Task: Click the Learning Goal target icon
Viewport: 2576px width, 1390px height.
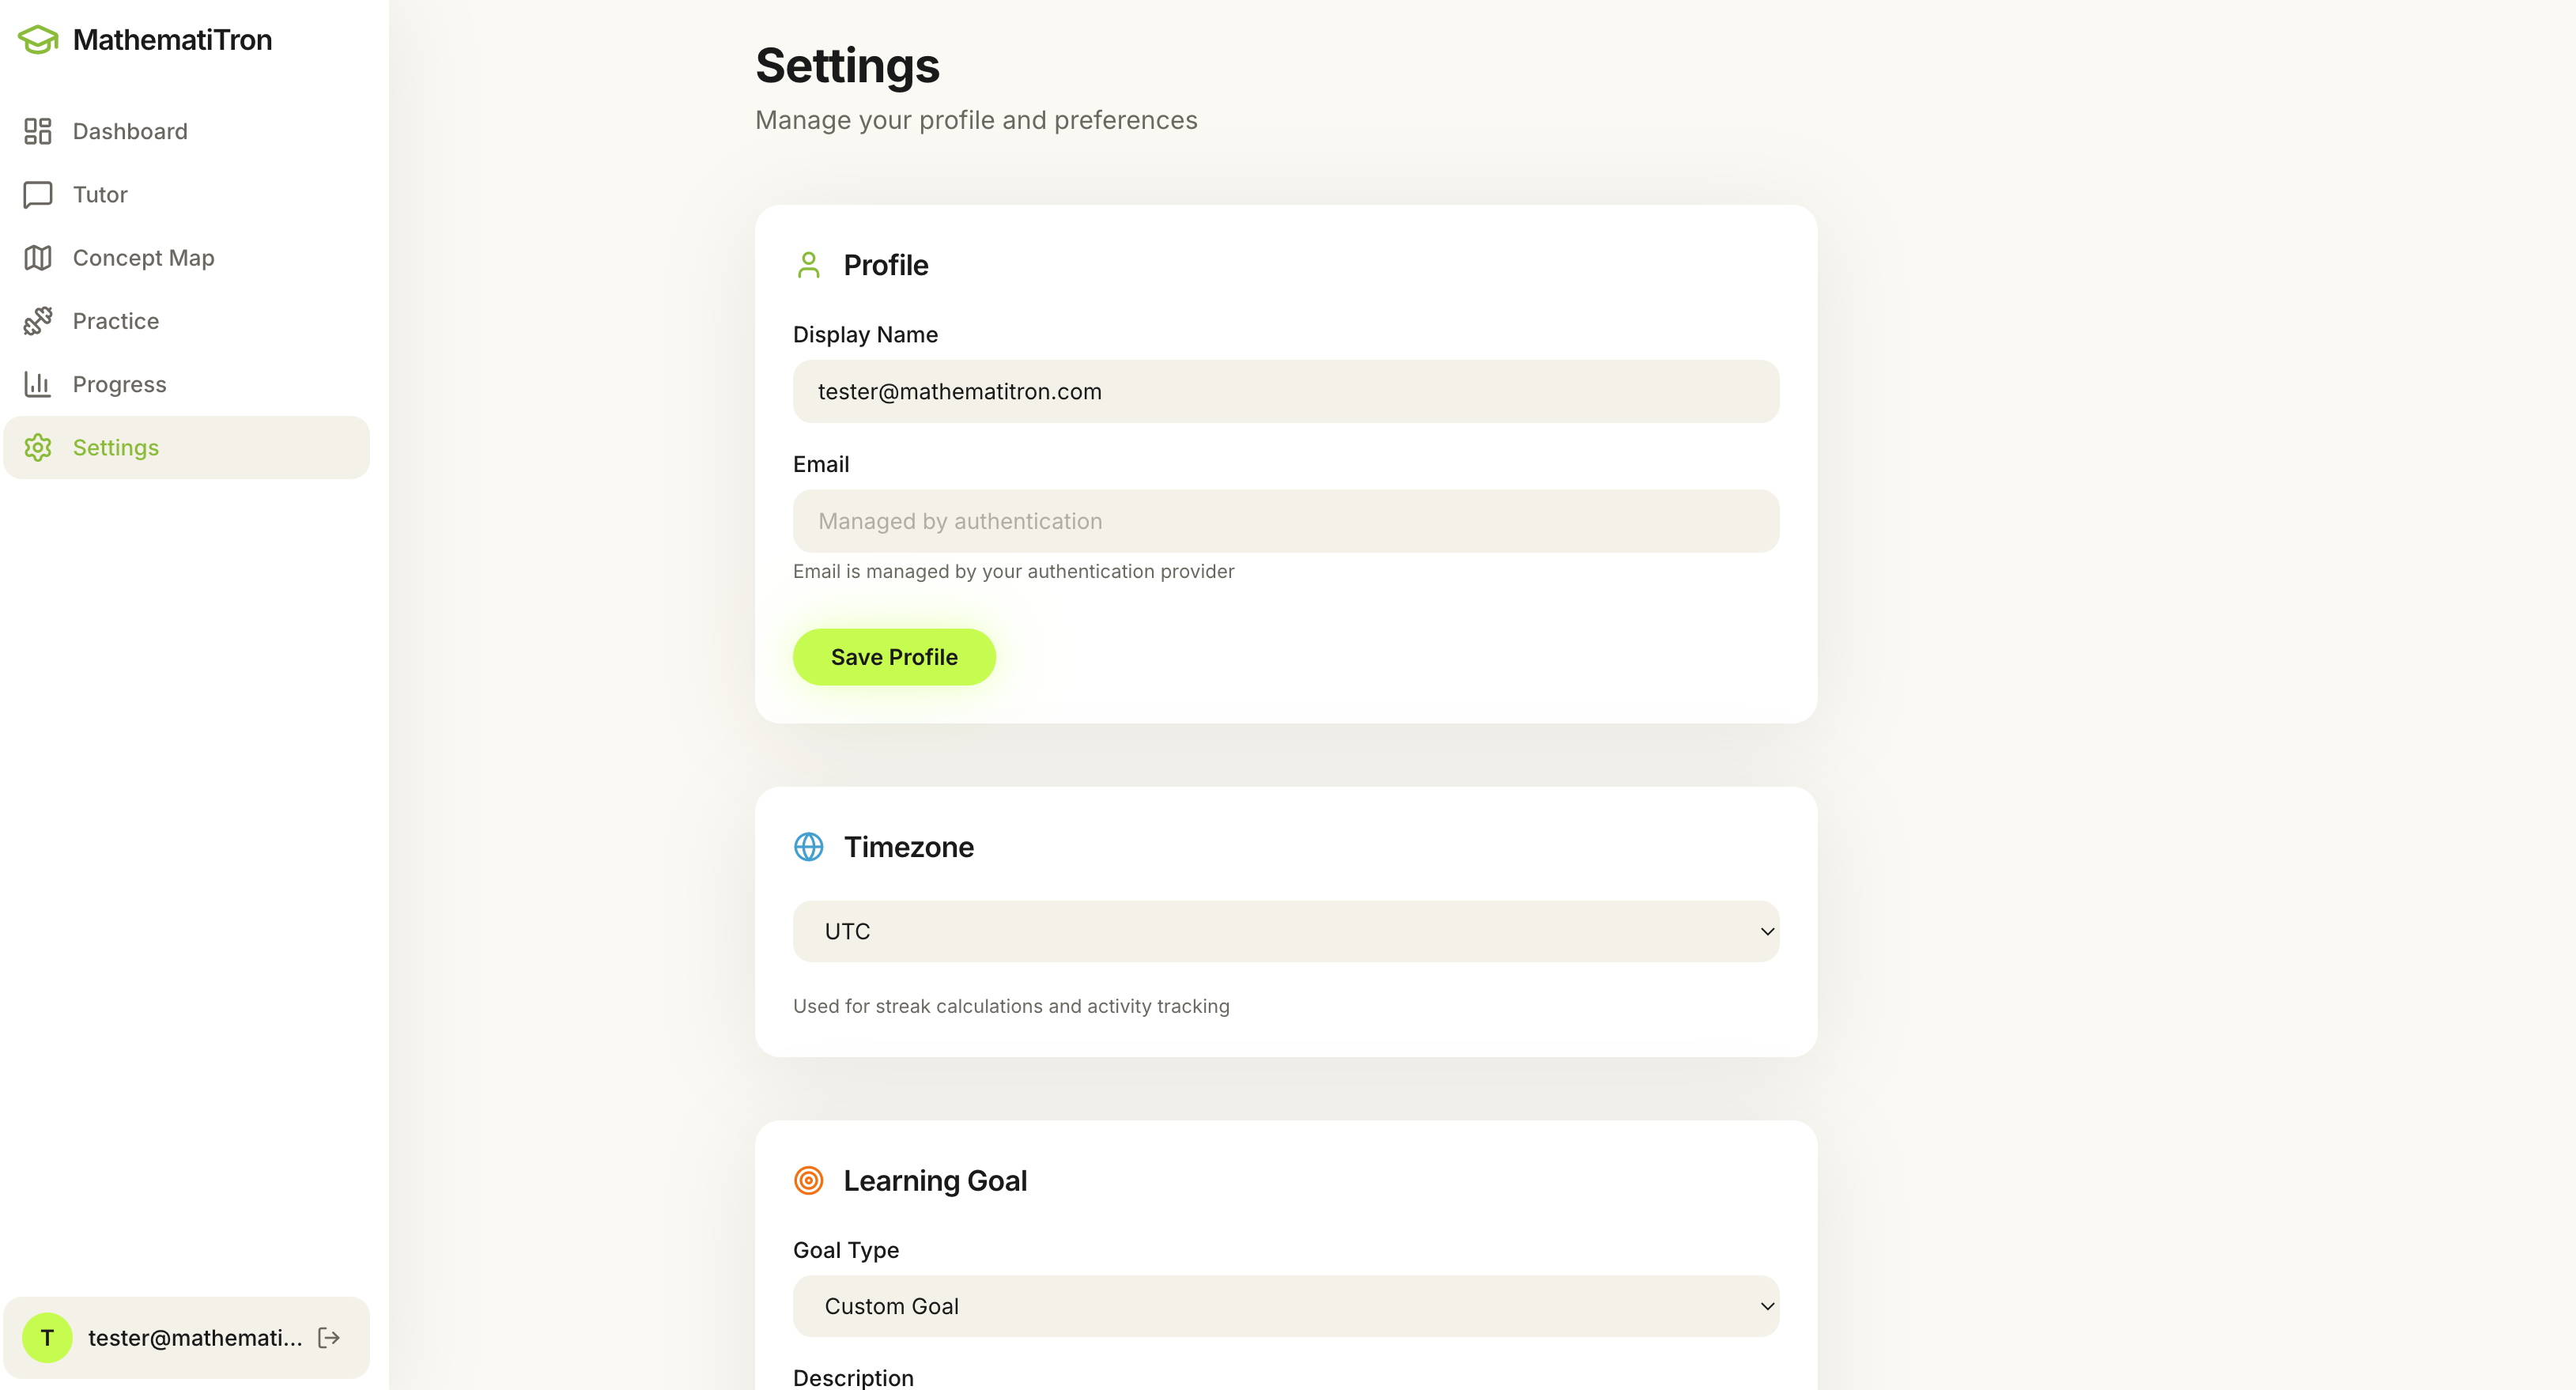Action: pyautogui.click(x=808, y=1180)
